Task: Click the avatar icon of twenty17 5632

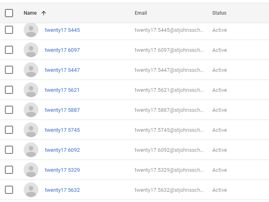Action: point(31,190)
